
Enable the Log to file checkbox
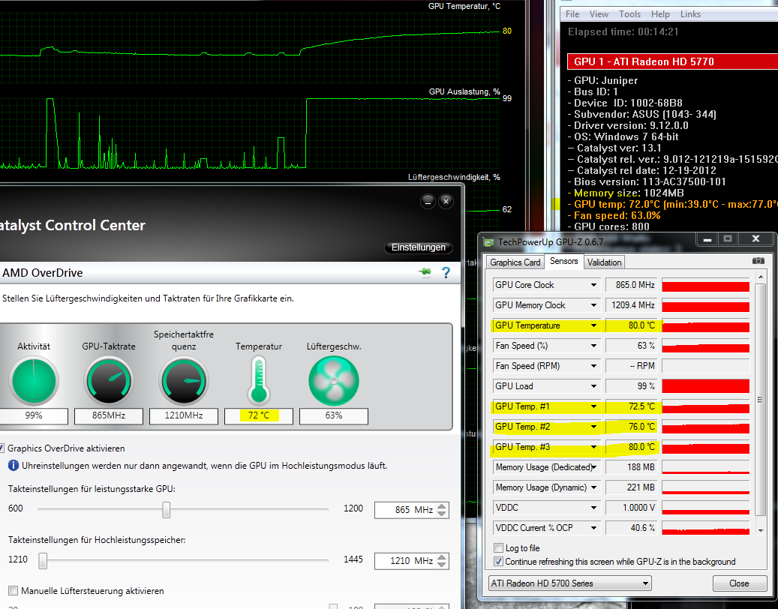pyautogui.click(x=499, y=548)
